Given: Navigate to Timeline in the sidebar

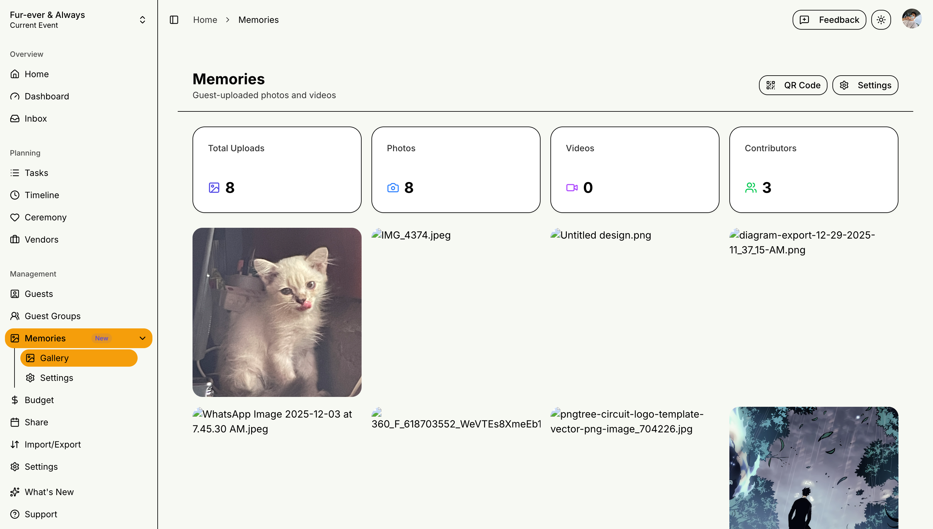Looking at the screenshot, I should click(x=42, y=195).
